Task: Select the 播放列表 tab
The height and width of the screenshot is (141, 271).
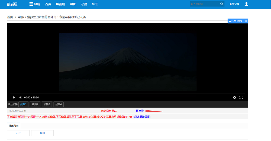Action: (14, 126)
